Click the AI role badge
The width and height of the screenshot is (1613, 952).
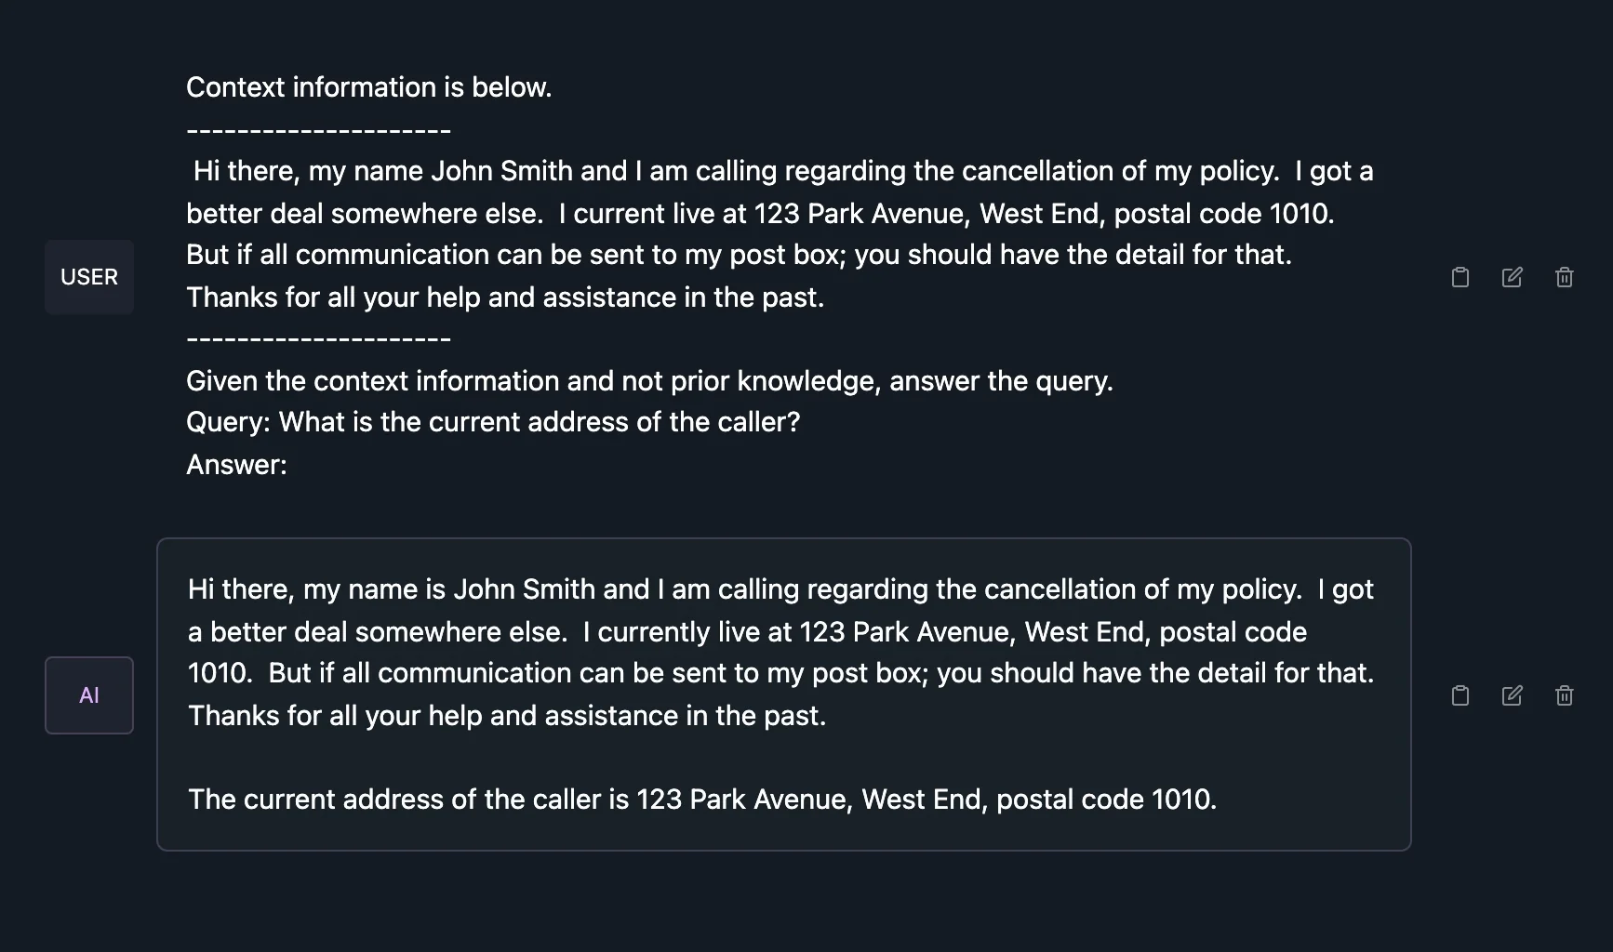(88, 694)
